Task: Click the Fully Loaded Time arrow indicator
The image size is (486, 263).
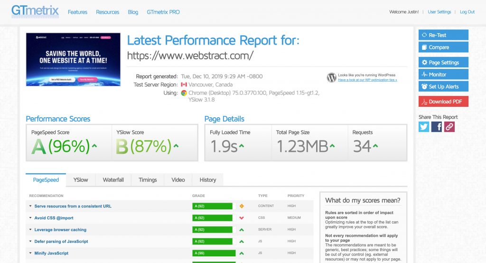Action: tap(242, 145)
